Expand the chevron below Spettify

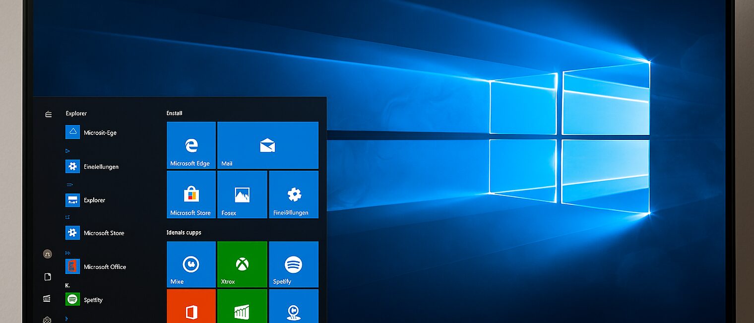67,318
